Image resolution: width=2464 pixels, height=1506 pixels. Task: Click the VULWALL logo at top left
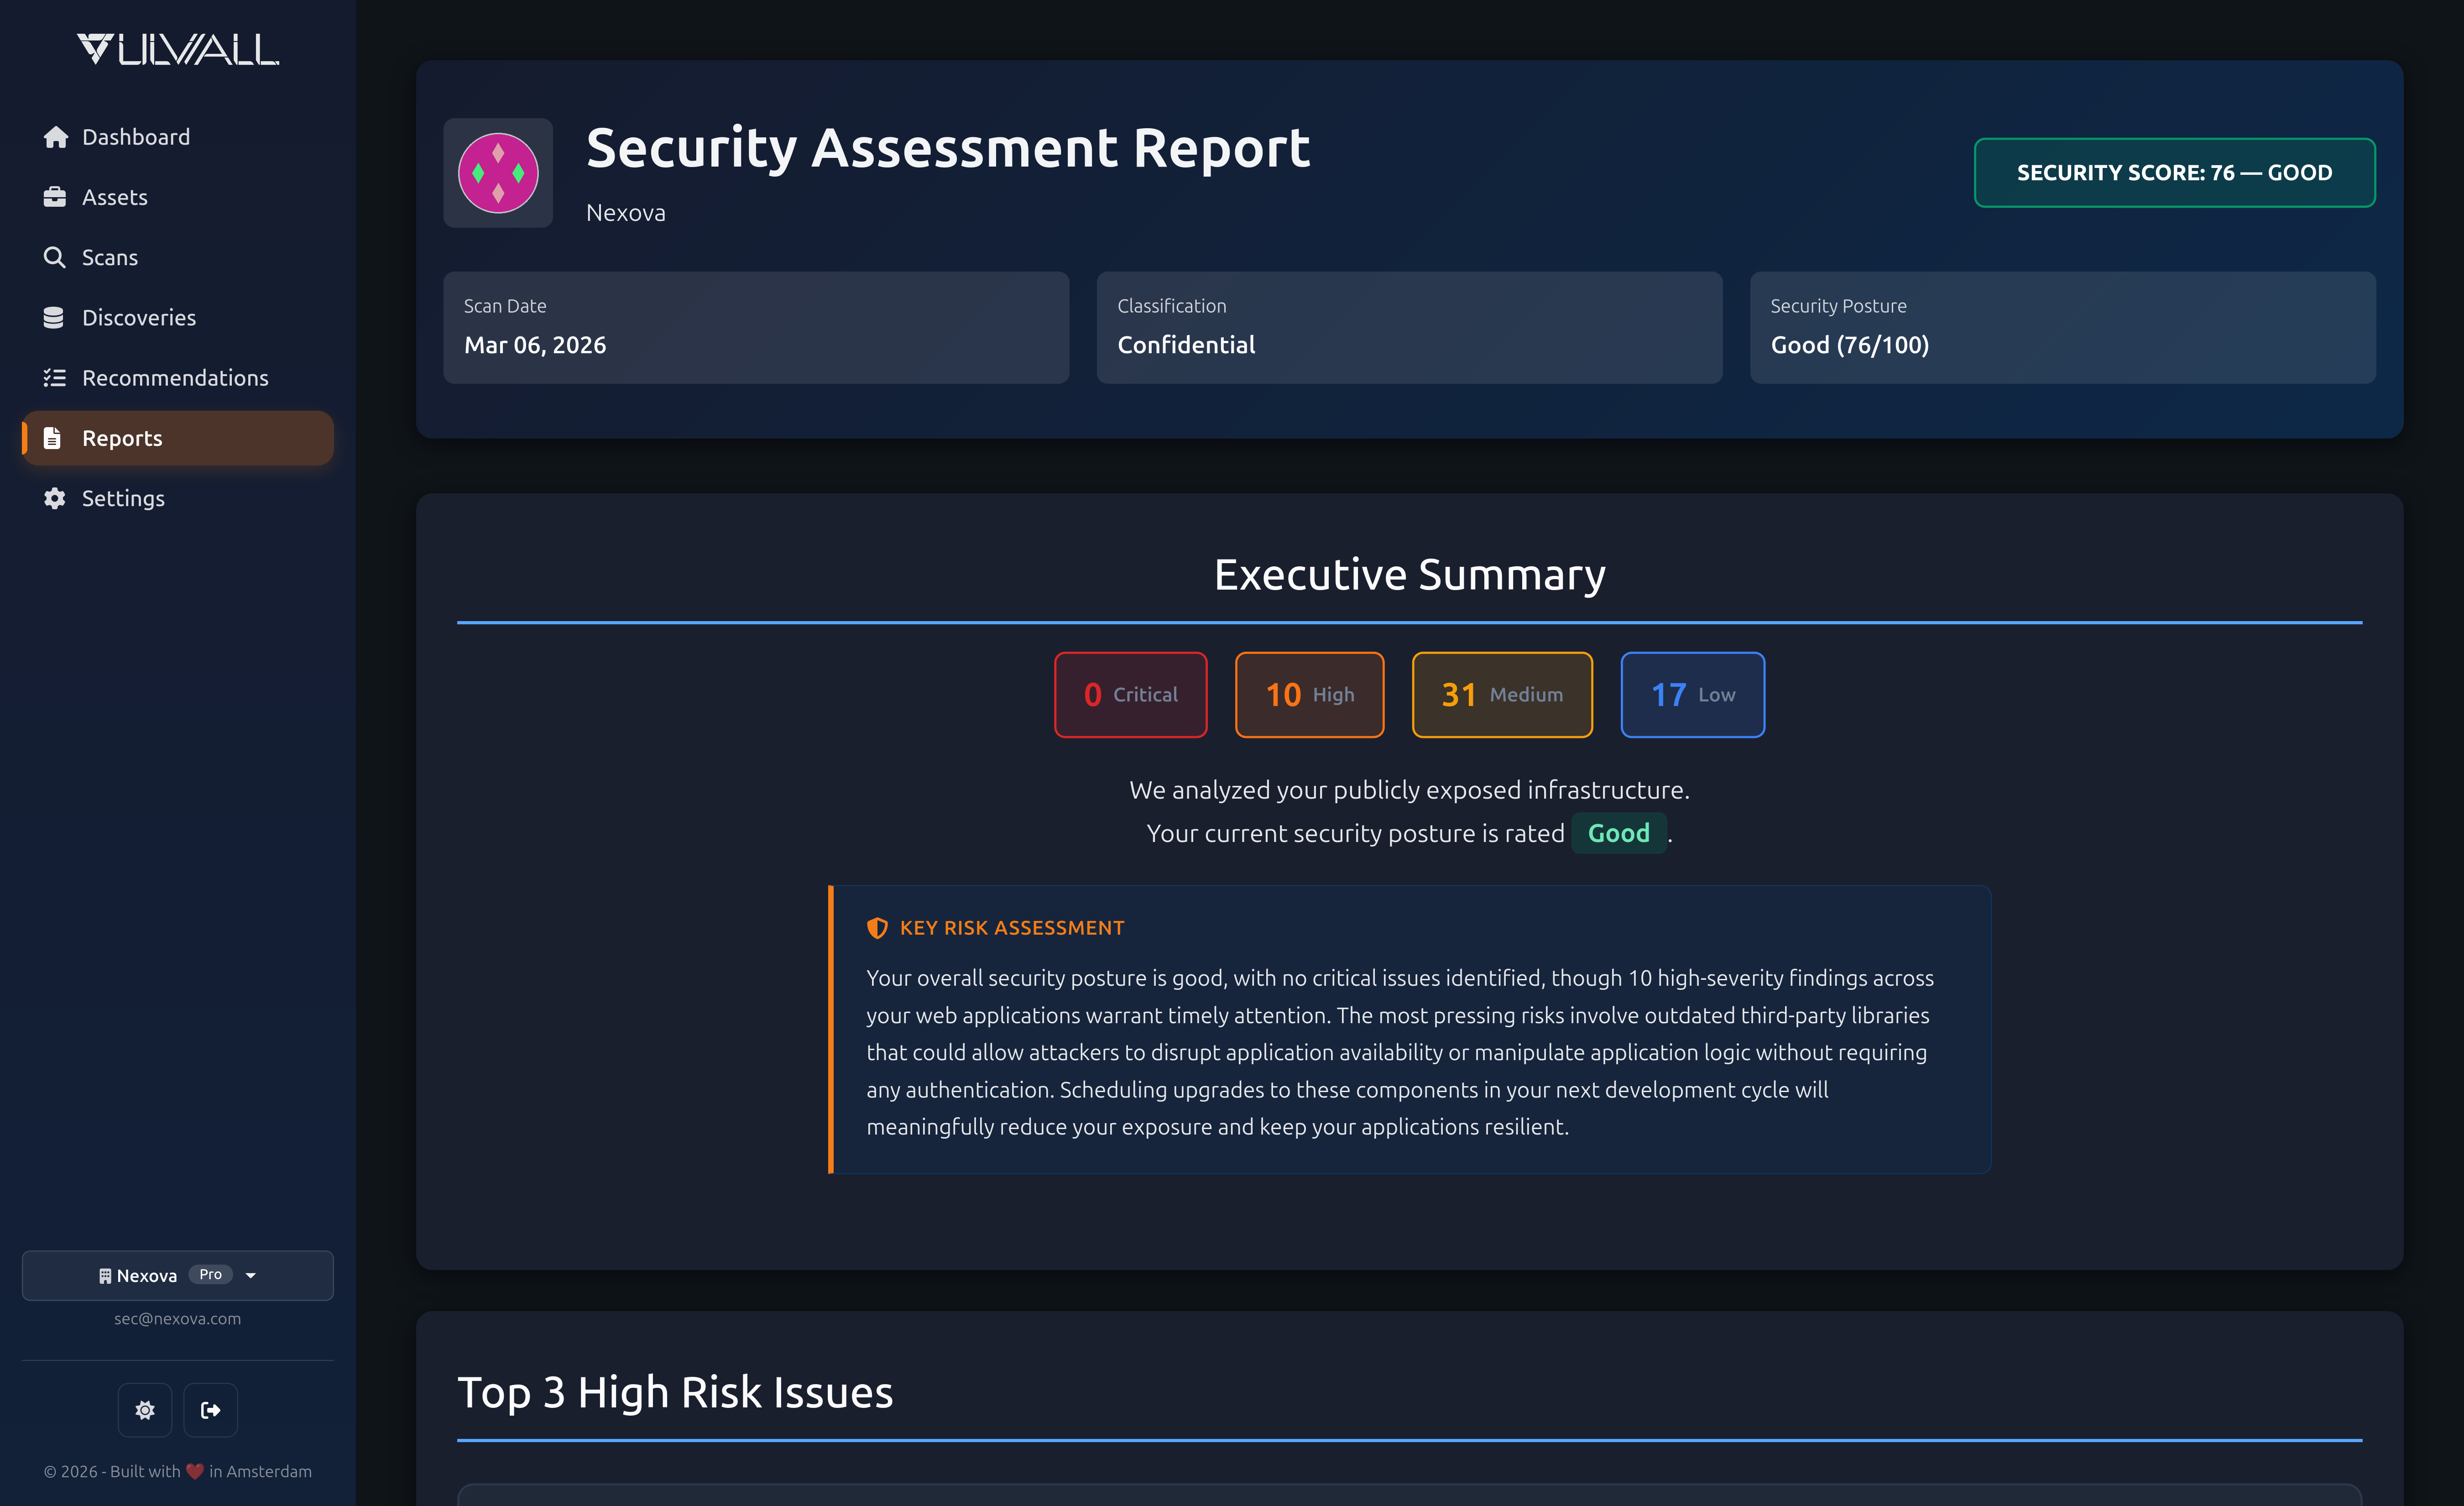(178, 47)
